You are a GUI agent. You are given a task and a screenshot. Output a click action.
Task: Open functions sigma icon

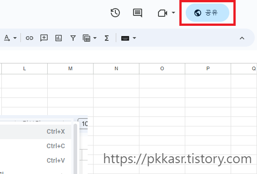click(107, 38)
